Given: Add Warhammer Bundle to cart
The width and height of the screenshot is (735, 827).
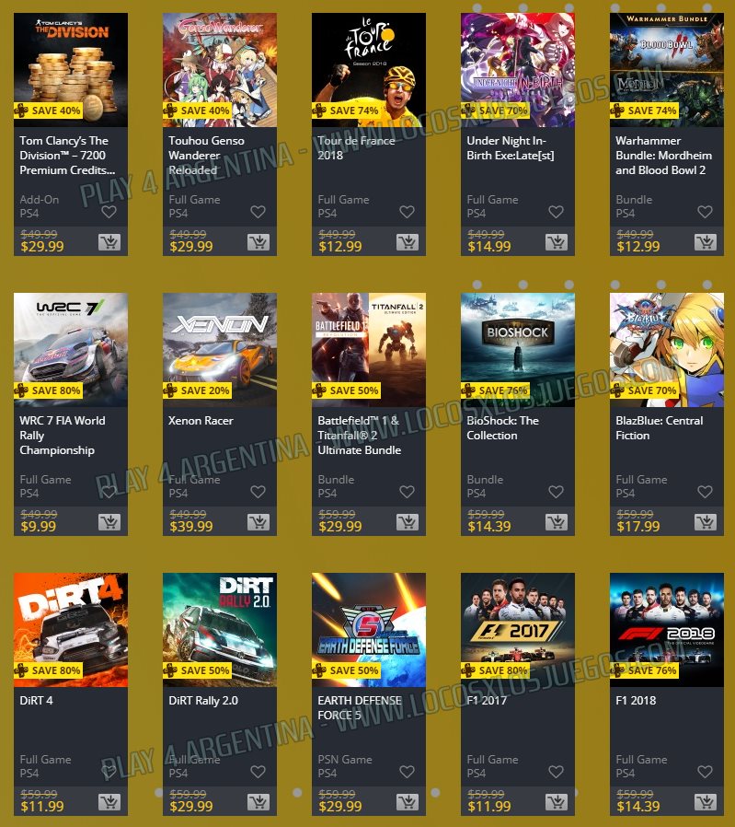Looking at the screenshot, I should (706, 242).
